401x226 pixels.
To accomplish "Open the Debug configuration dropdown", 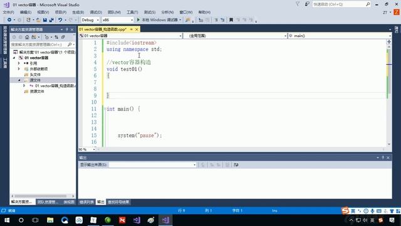I will pyautogui.click(x=90, y=19).
